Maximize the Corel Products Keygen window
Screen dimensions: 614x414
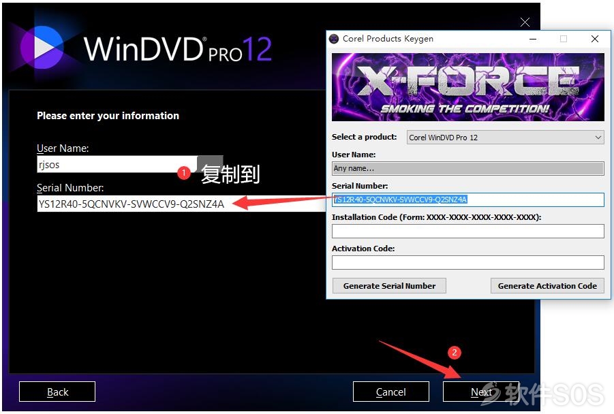pyautogui.click(x=564, y=39)
